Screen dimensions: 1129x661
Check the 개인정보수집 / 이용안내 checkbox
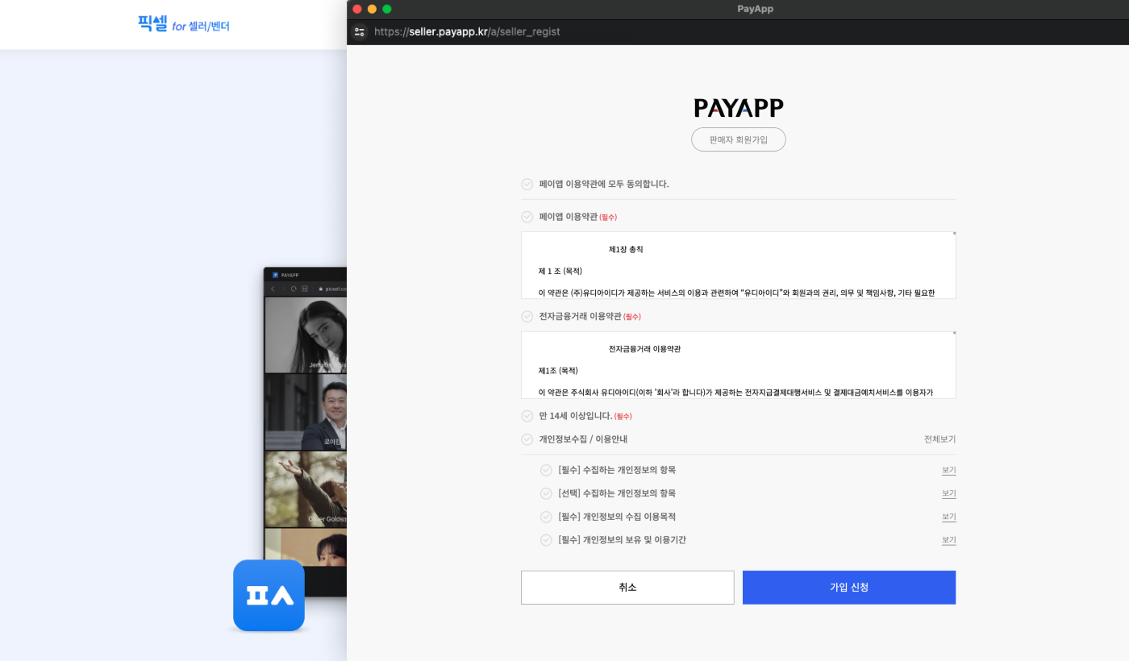(527, 439)
